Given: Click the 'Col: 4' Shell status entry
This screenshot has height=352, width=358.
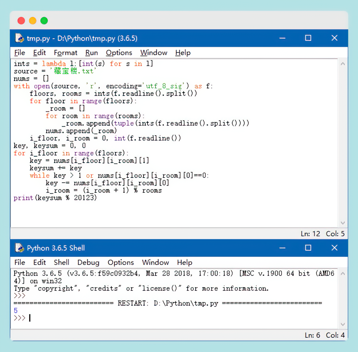Looking at the screenshot, I should [335, 335].
